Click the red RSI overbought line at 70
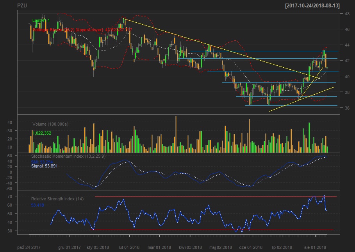The height and width of the screenshot is (252, 355). tap(216, 197)
